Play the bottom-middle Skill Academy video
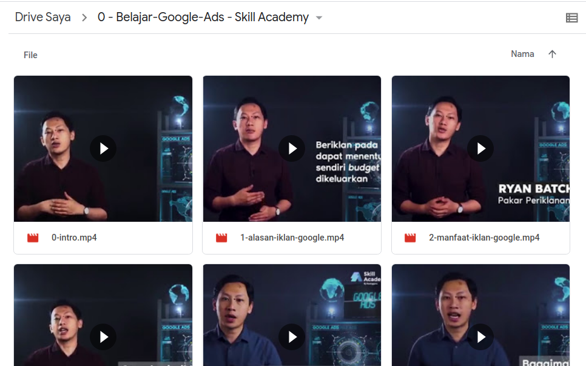586x366 pixels. (x=292, y=337)
